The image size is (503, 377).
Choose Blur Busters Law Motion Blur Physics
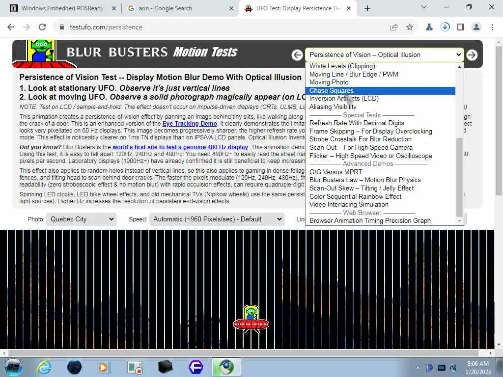(380, 180)
